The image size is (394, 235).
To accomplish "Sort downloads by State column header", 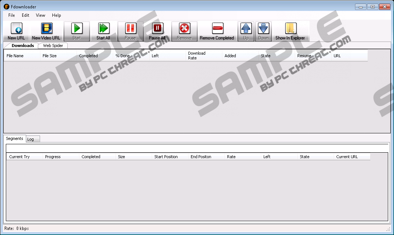I will click(x=276, y=56).
